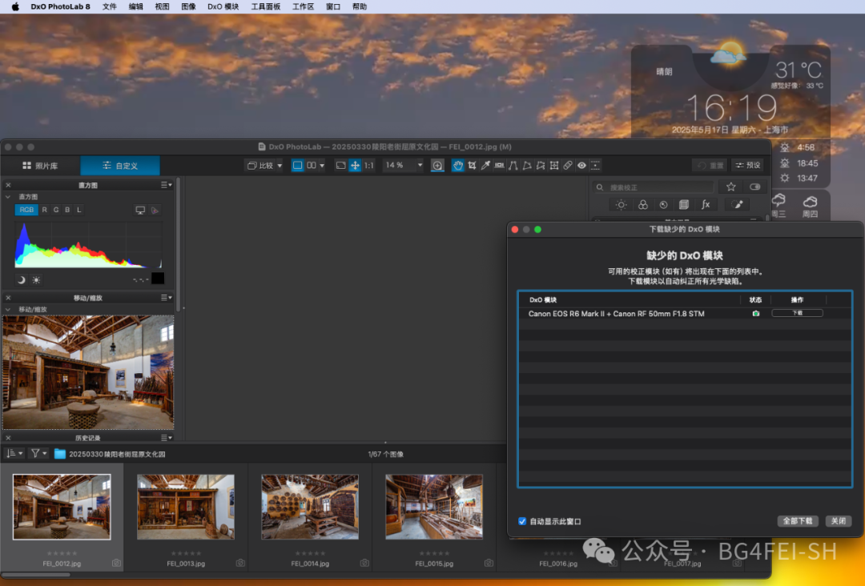
Task: Select R histogram channel
Action: pos(45,210)
